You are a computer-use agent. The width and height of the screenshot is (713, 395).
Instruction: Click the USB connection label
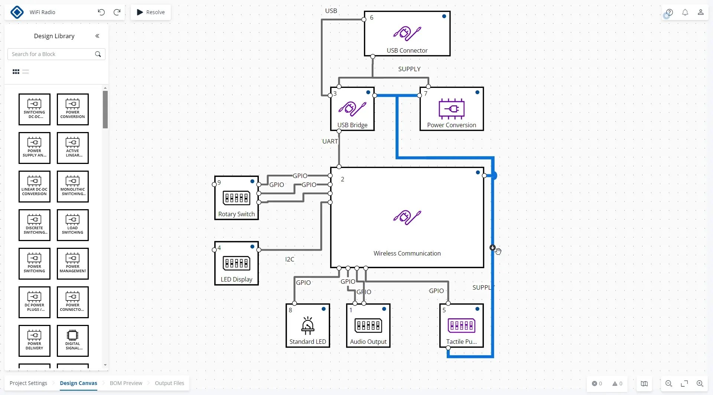coord(331,11)
